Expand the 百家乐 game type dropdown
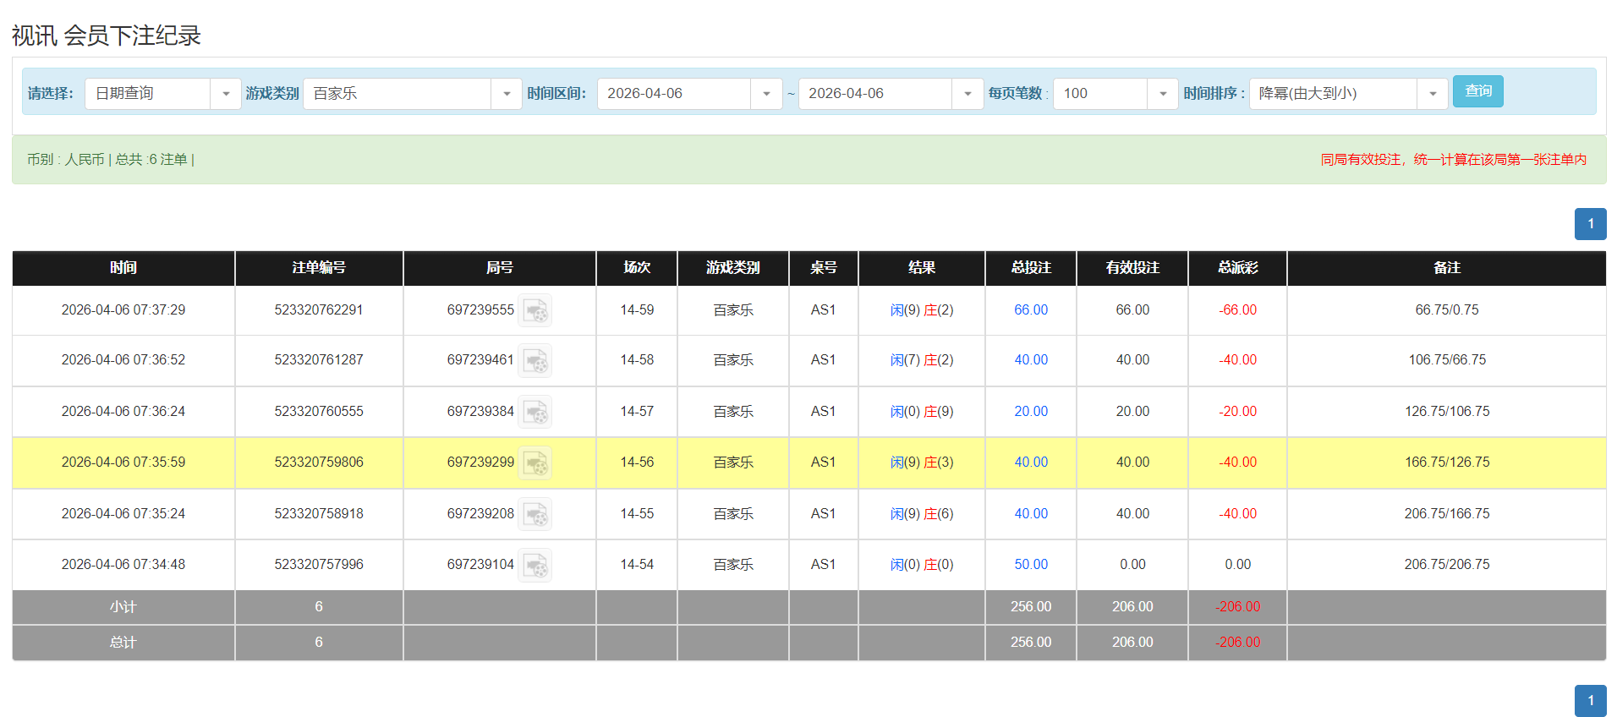Image resolution: width=1617 pixels, height=717 pixels. tap(506, 94)
